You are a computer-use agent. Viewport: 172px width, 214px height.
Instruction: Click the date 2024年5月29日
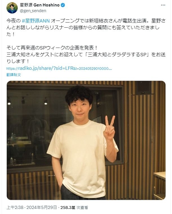click(42, 208)
